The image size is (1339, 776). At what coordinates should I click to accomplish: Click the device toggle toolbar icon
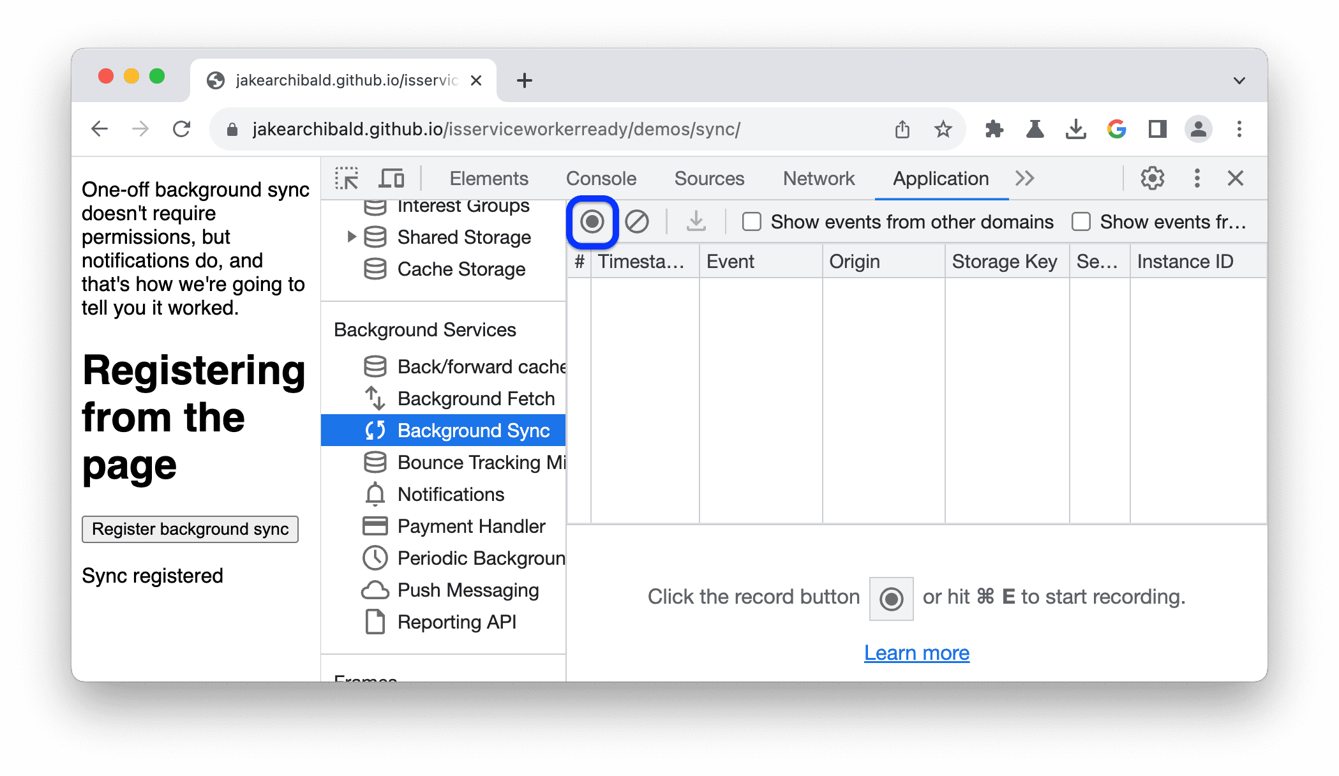[x=389, y=178]
